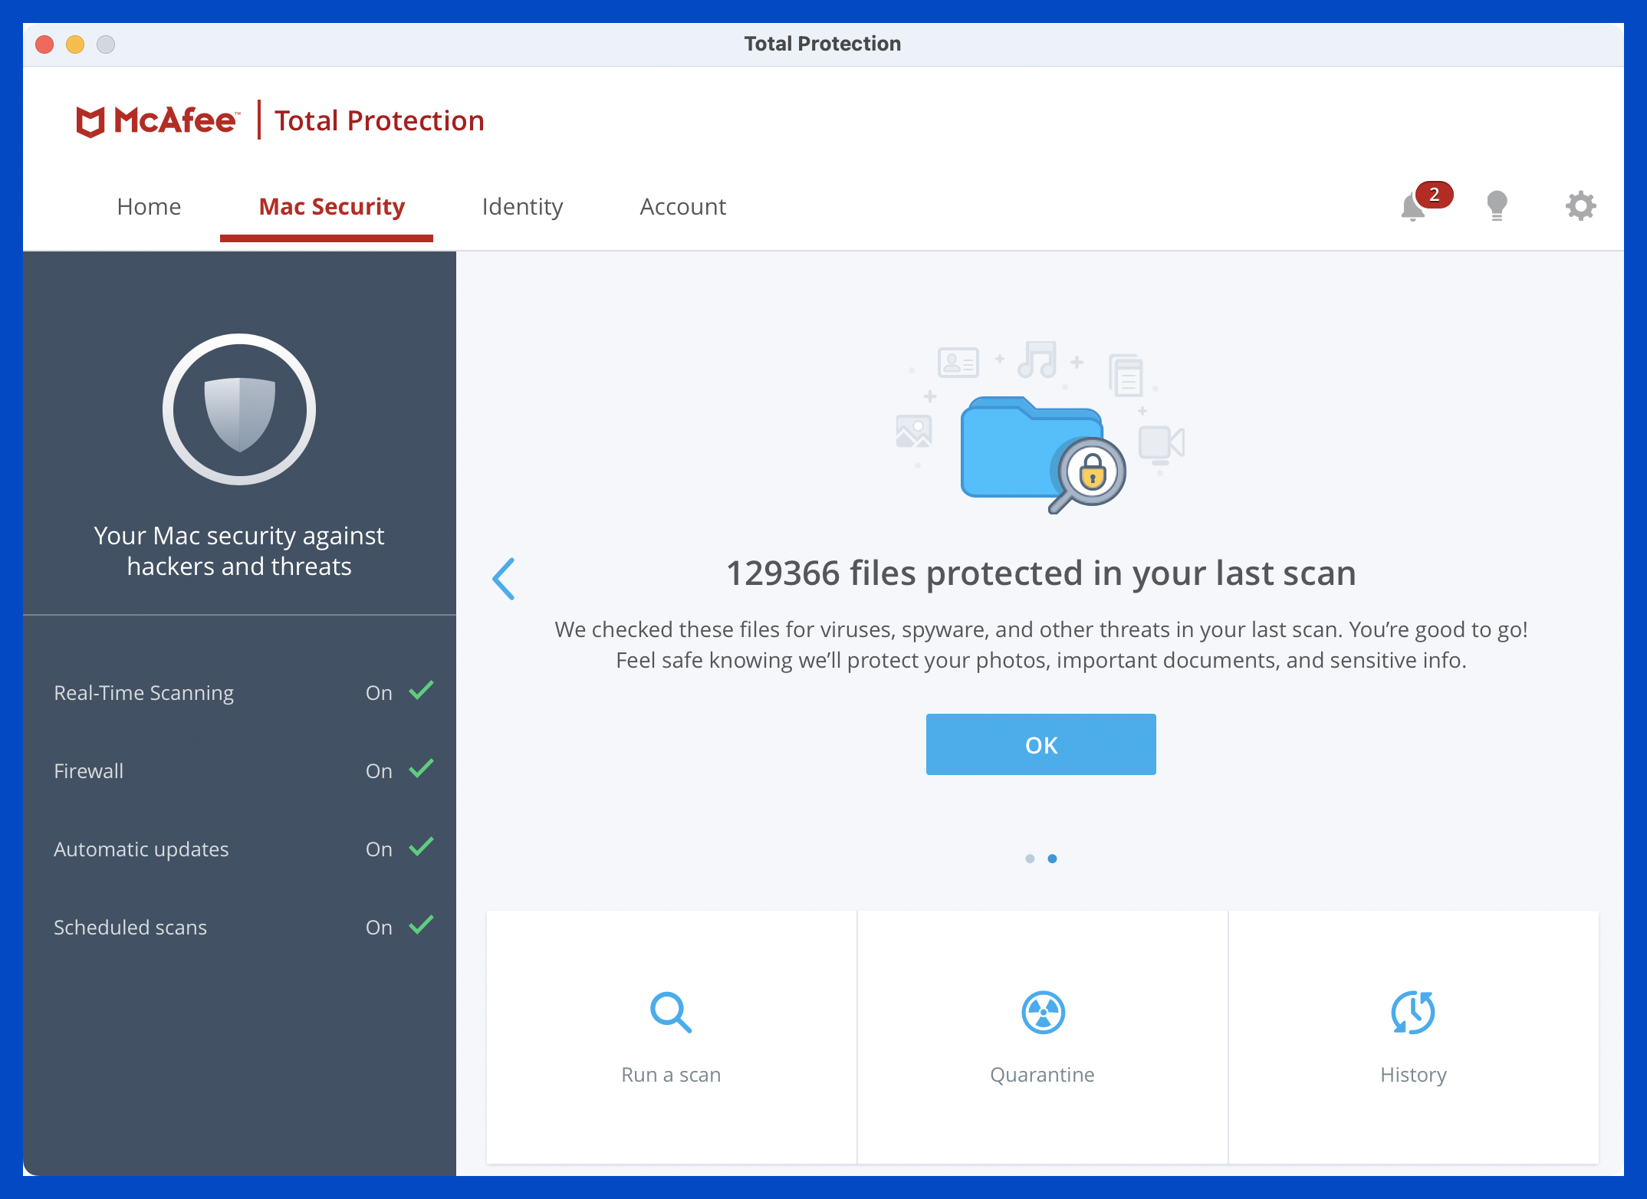1647x1199 pixels.
Task: Select the second carousel page dot
Action: (x=1052, y=859)
